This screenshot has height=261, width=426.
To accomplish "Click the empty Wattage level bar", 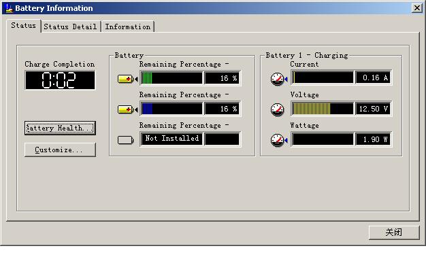I will (323, 139).
